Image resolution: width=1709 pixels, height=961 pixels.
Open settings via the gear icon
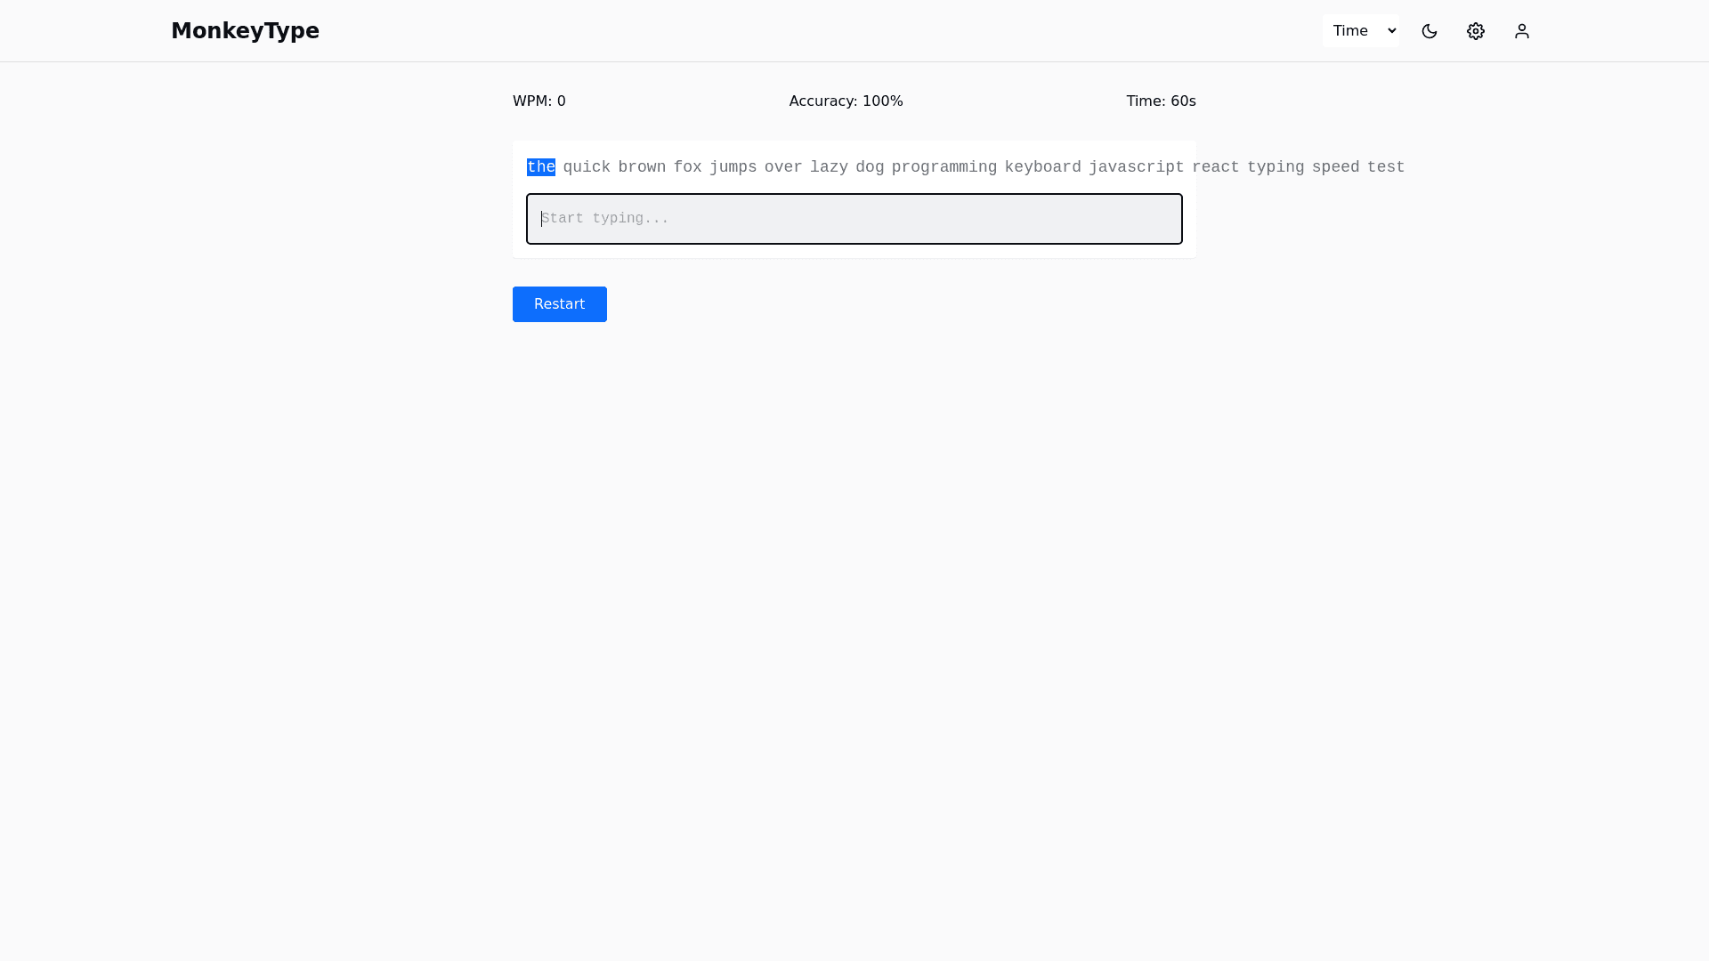click(x=1476, y=31)
